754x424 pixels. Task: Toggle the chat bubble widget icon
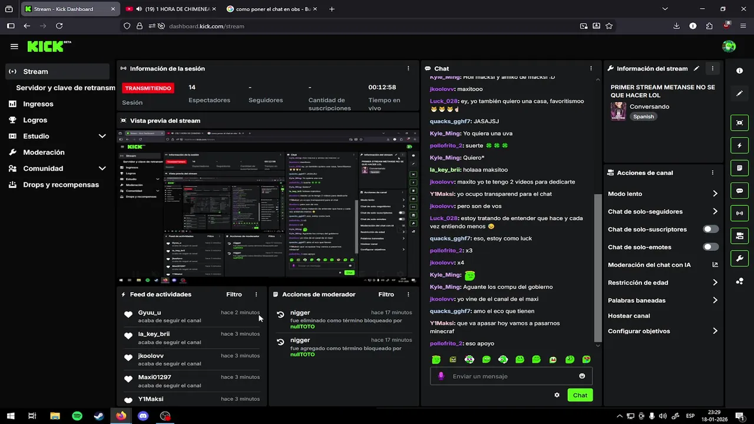739,191
